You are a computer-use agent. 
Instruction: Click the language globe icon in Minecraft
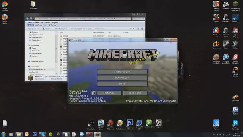point(93,93)
